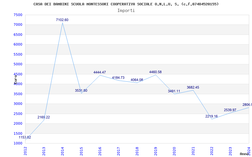Viewport: 252px width, 157px height.
Task: Click y-axis value 1000
Action: point(18,143)
